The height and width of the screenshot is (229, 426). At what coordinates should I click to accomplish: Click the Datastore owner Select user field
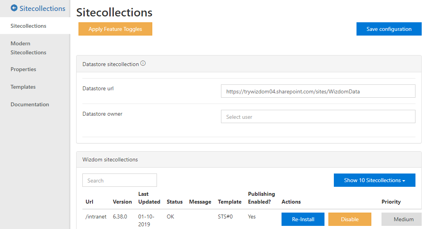pos(318,116)
